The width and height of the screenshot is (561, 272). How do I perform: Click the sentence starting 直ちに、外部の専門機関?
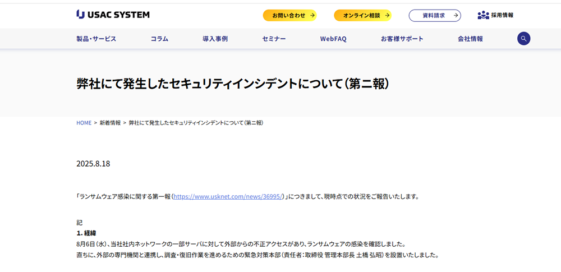point(257,255)
